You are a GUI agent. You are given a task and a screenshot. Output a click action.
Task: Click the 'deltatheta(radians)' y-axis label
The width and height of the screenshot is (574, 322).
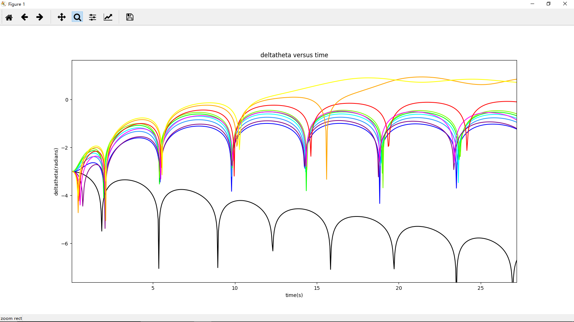coord(56,172)
